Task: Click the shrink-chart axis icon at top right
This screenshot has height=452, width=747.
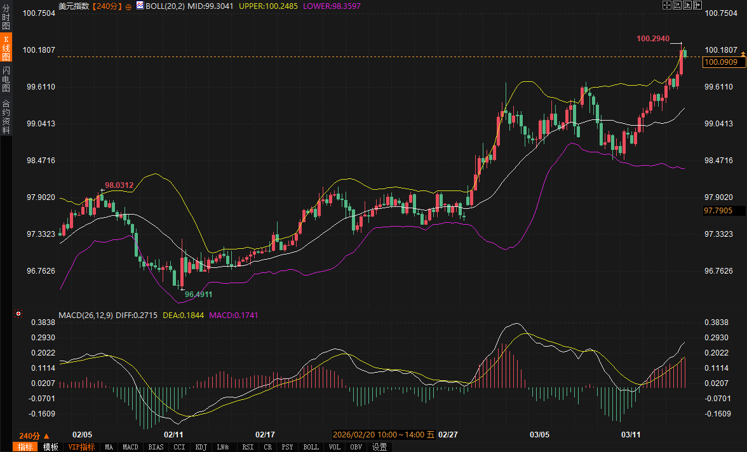Action: [x=677, y=5]
